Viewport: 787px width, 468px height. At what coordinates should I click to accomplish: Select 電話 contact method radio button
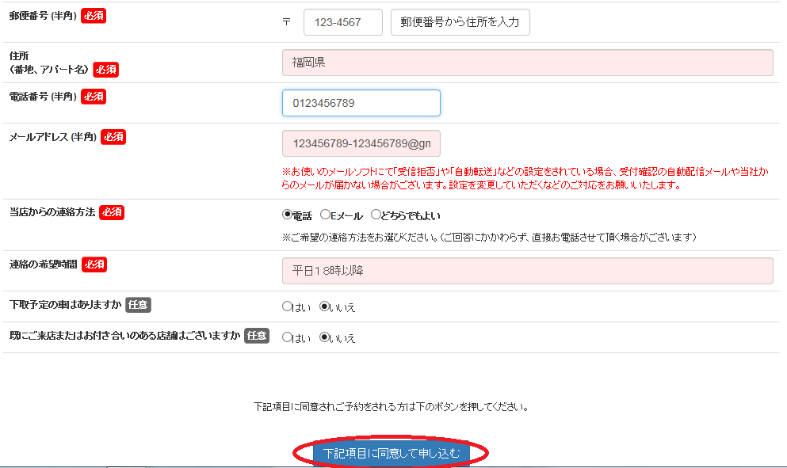click(287, 215)
